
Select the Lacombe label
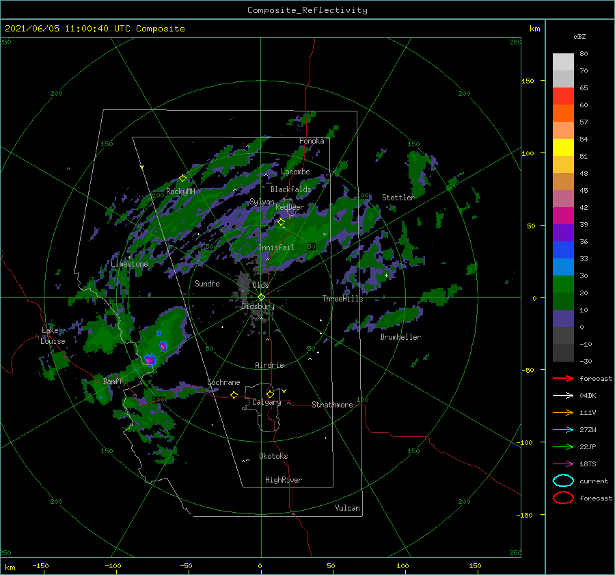295,172
